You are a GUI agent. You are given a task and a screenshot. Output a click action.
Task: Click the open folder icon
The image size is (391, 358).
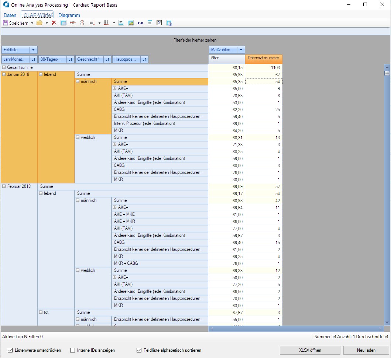click(x=40, y=23)
